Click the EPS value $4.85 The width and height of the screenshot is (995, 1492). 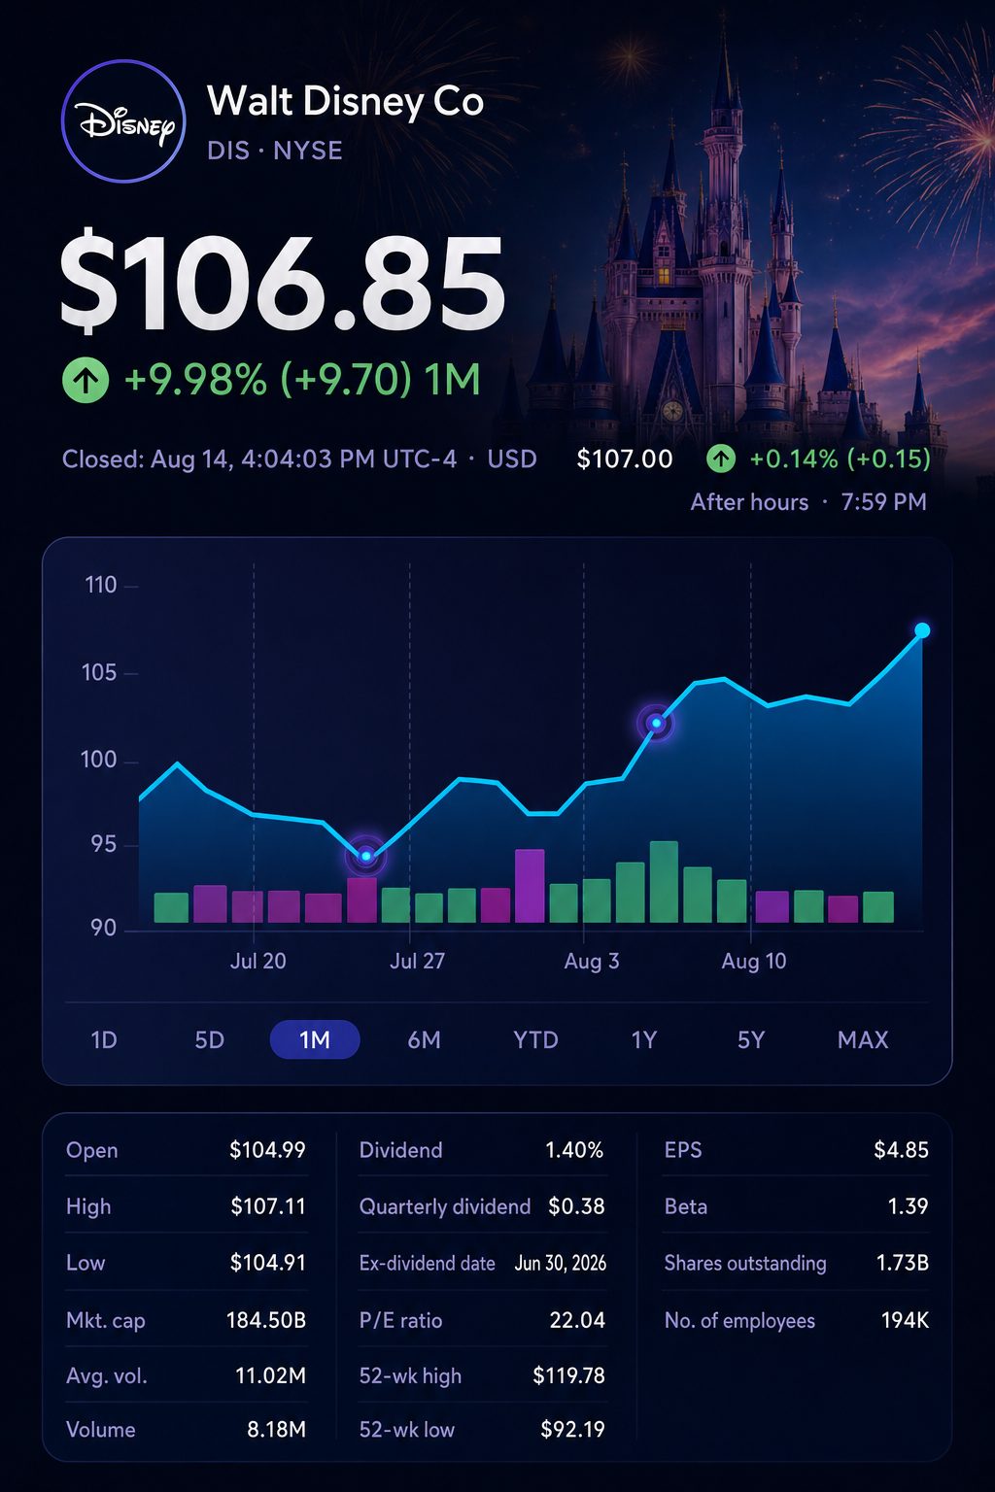(x=901, y=1150)
